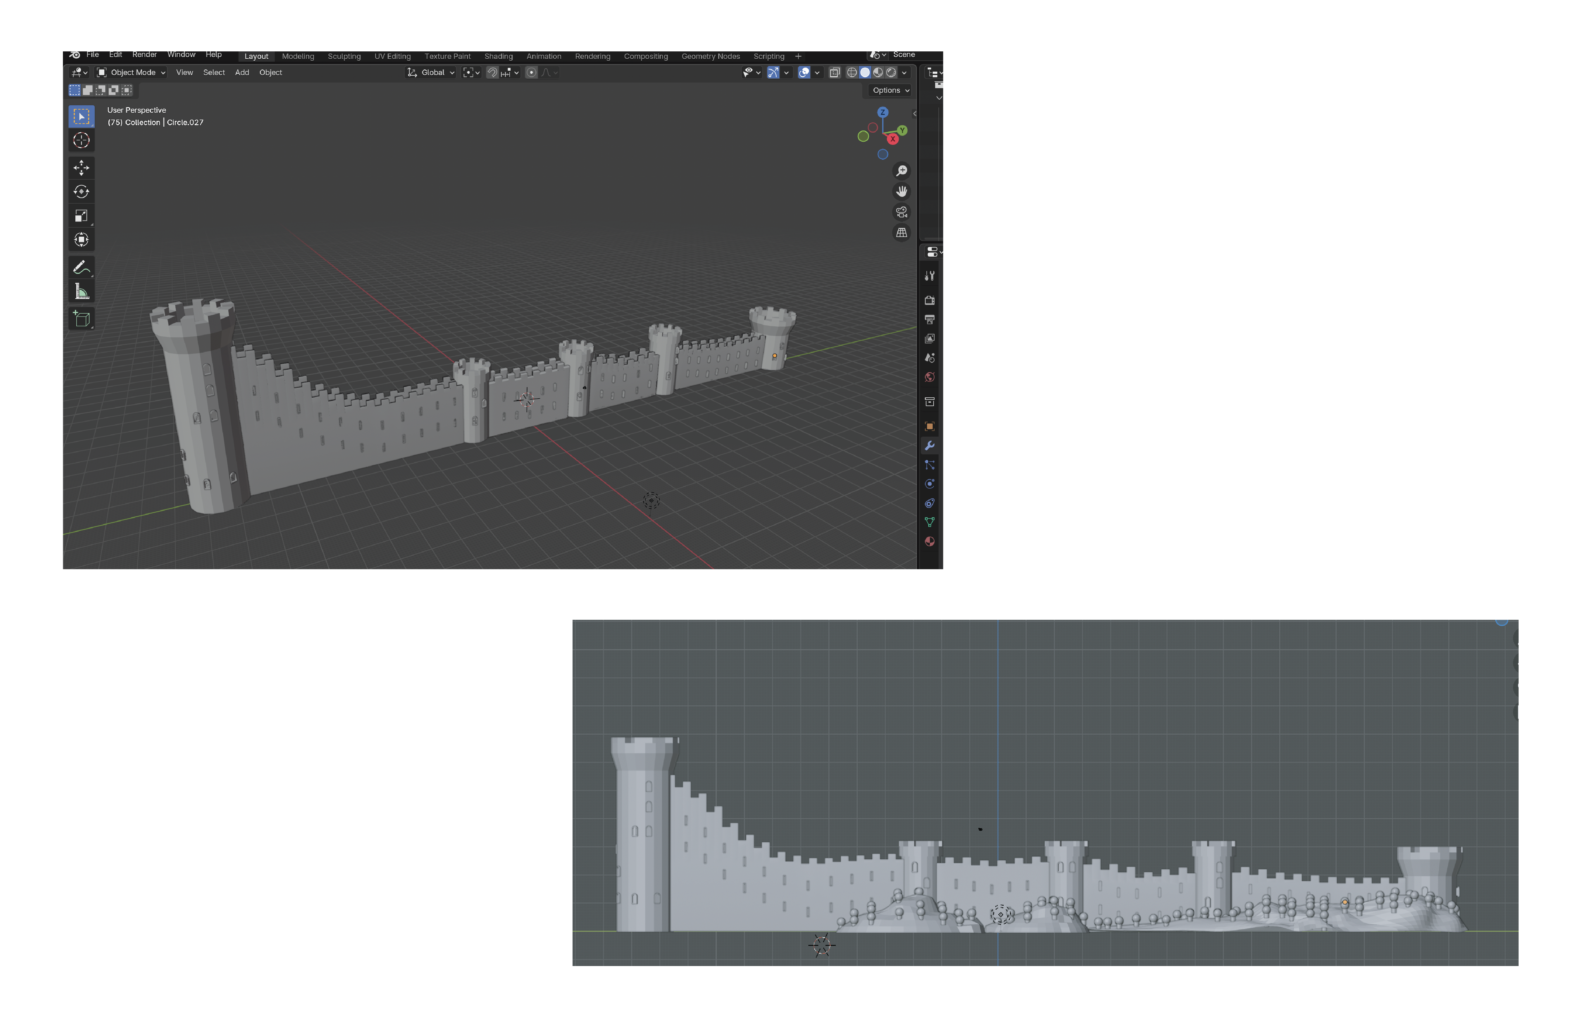1589x1028 pixels.
Task: Switch to the Shading workspace tab
Action: pos(498,56)
